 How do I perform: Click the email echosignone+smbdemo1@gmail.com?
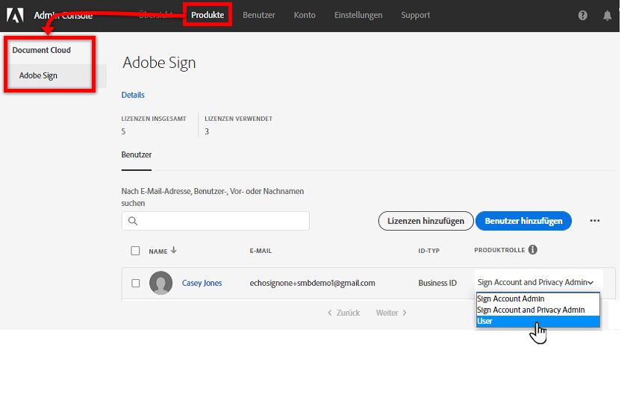click(312, 283)
